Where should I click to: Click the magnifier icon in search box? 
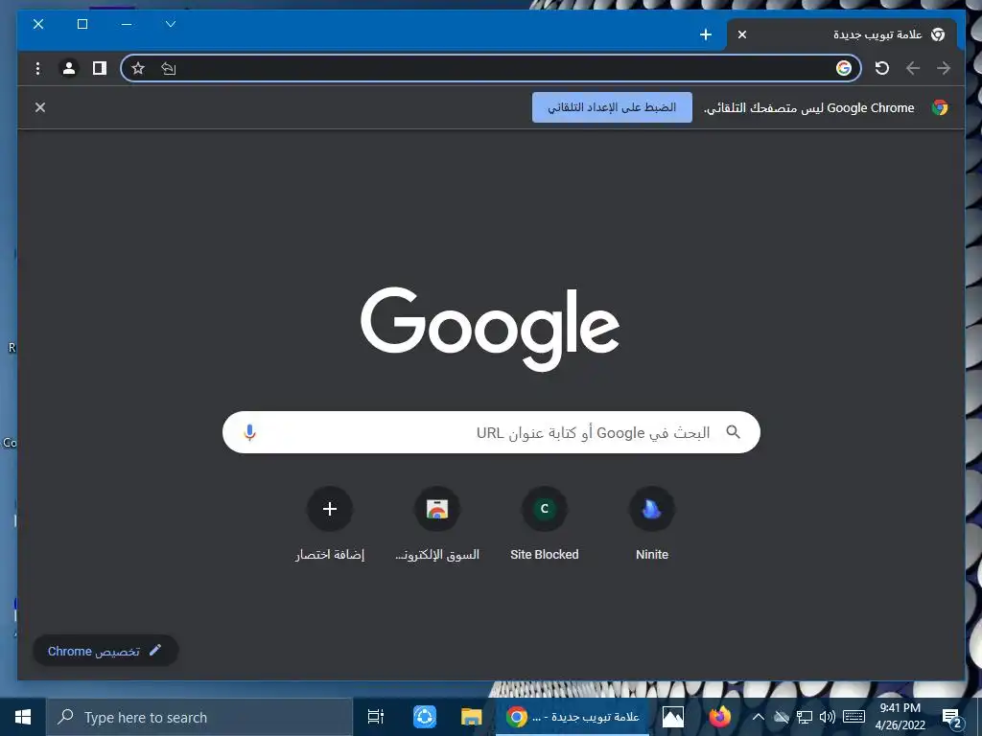pyautogui.click(x=733, y=432)
